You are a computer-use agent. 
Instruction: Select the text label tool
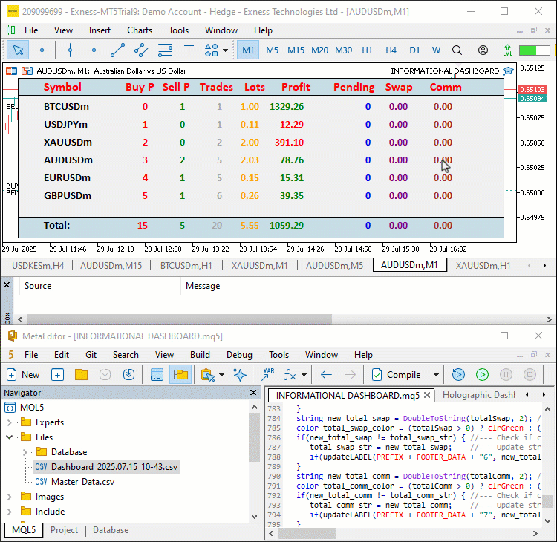click(x=189, y=50)
